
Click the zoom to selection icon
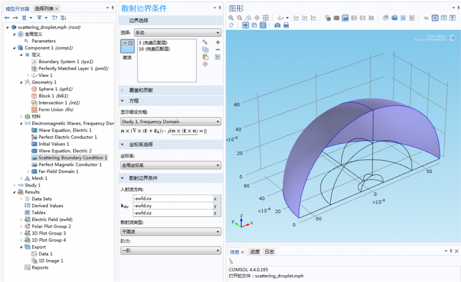tap(205, 64)
